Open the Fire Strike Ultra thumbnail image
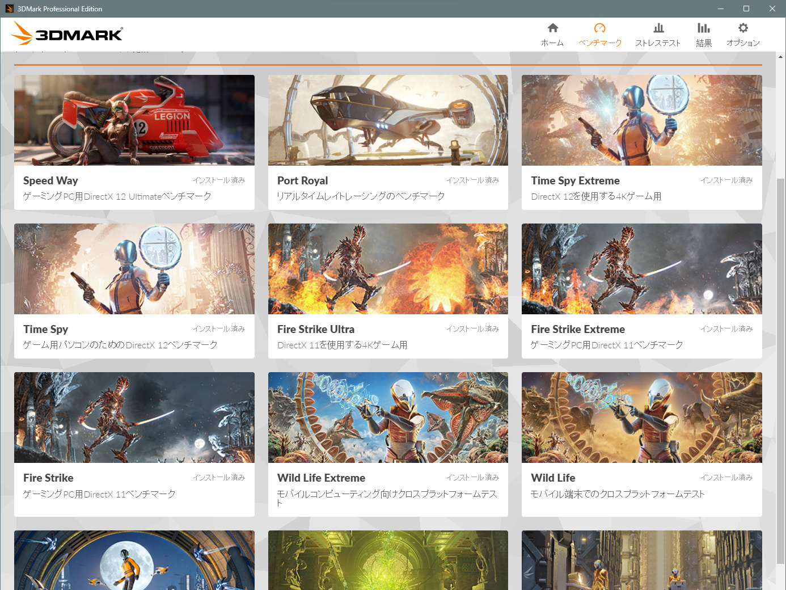The width and height of the screenshot is (786, 590). [x=388, y=269]
